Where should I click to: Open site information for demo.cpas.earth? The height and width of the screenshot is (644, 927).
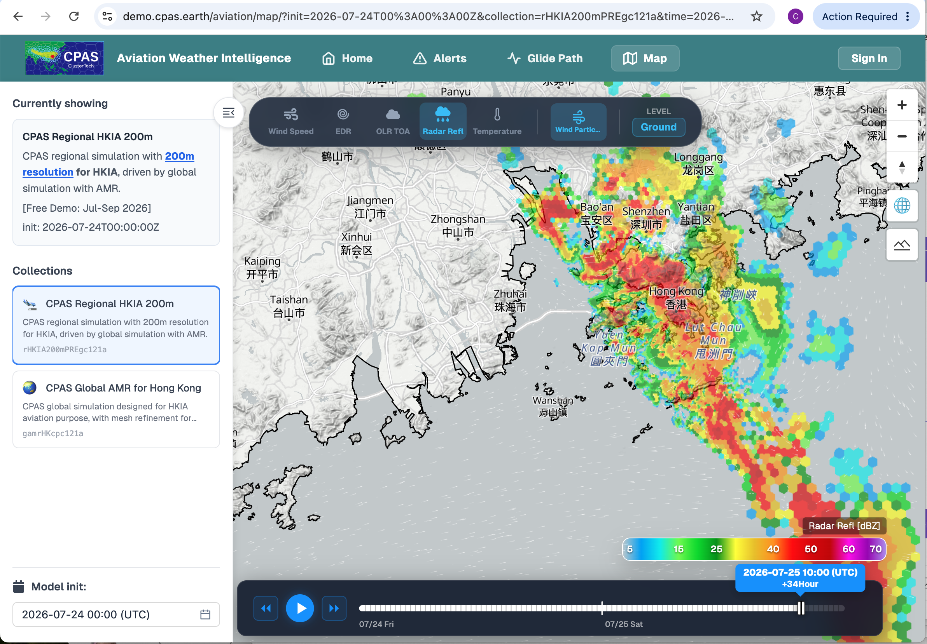(x=107, y=17)
